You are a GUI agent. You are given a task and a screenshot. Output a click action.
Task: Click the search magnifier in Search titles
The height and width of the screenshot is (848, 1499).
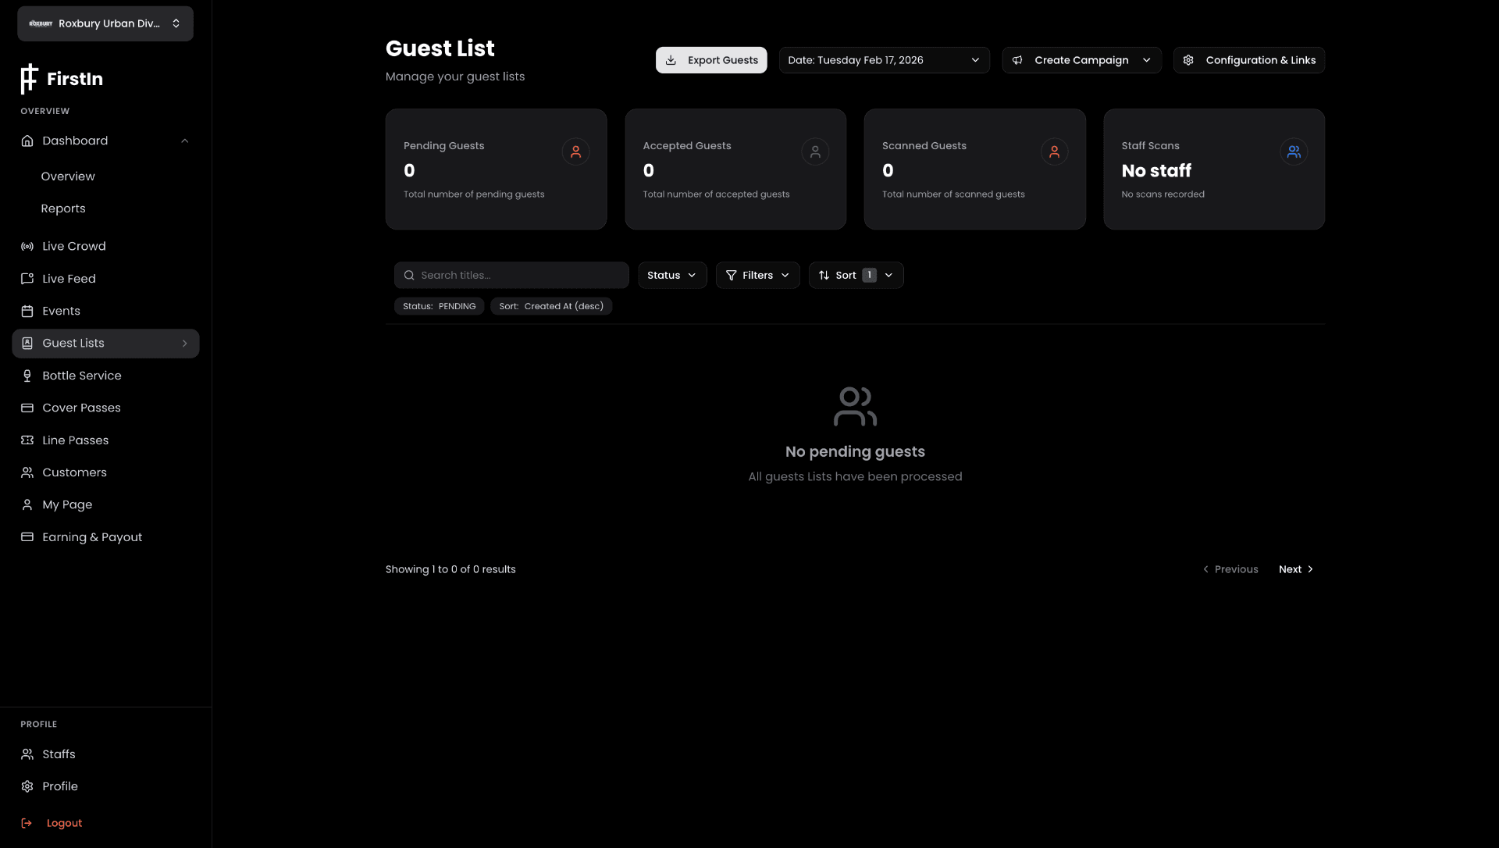coord(409,275)
